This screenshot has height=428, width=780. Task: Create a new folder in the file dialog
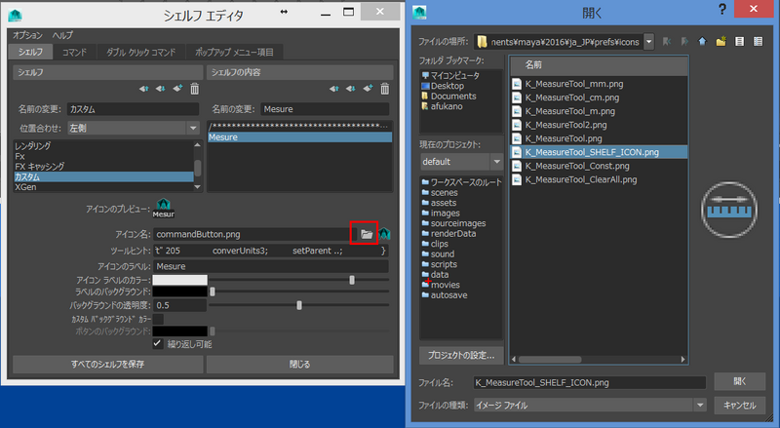[x=721, y=42]
